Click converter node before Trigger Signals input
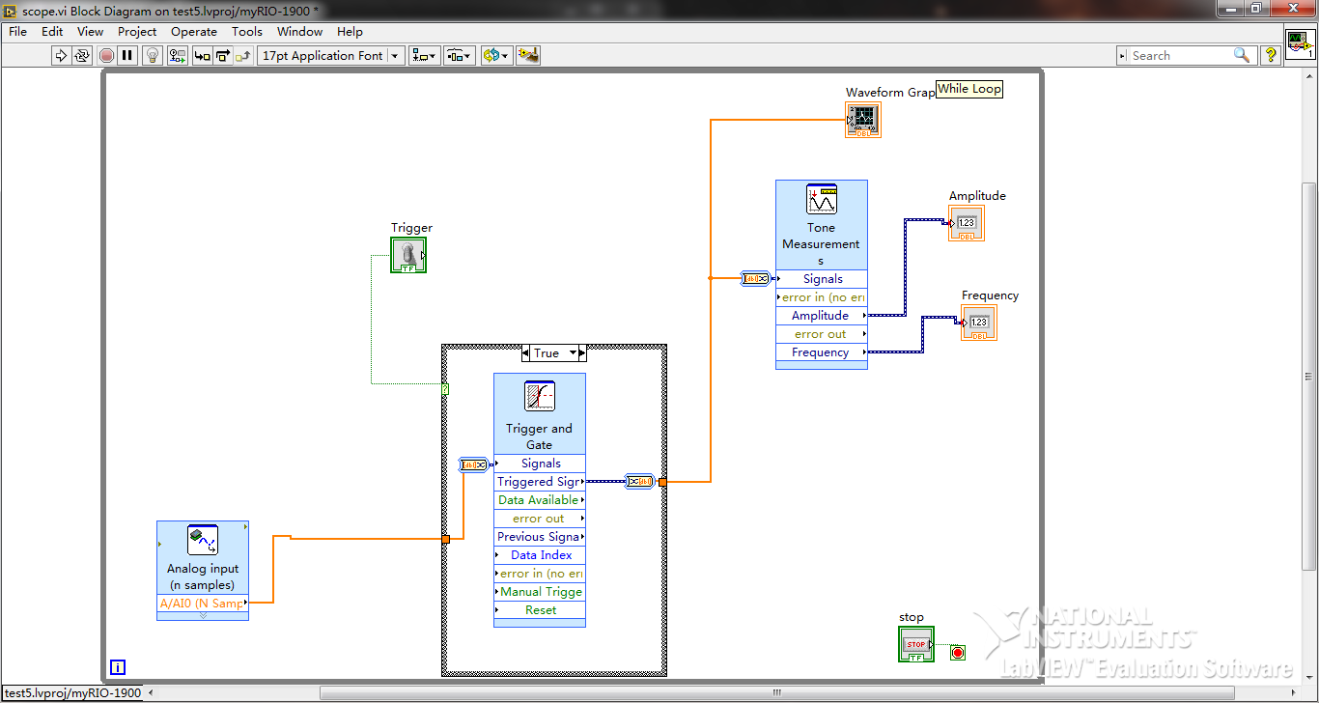1319x703 pixels. pyautogui.click(x=473, y=464)
